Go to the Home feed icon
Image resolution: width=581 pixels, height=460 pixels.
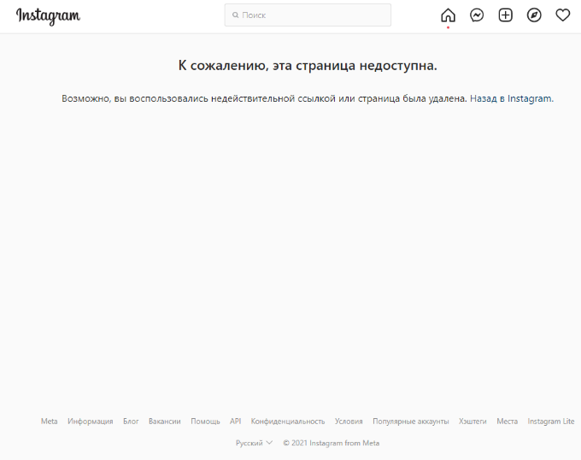(448, 15)
